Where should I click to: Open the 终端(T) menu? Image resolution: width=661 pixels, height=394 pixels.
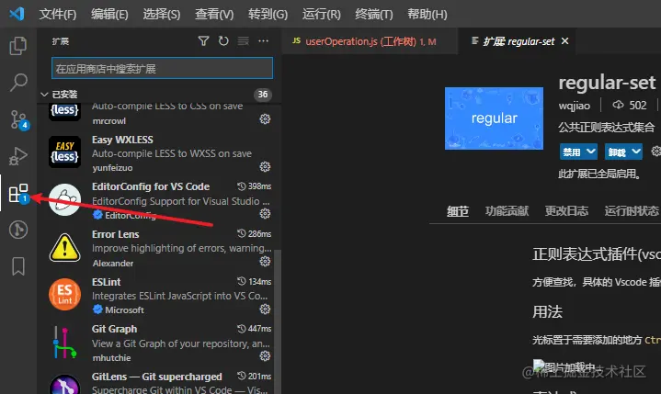click(374, 15)
